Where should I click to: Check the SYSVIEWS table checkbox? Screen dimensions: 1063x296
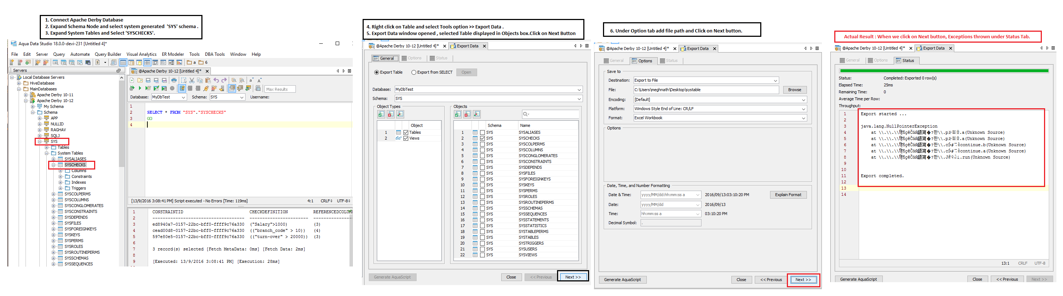[482, 255]
